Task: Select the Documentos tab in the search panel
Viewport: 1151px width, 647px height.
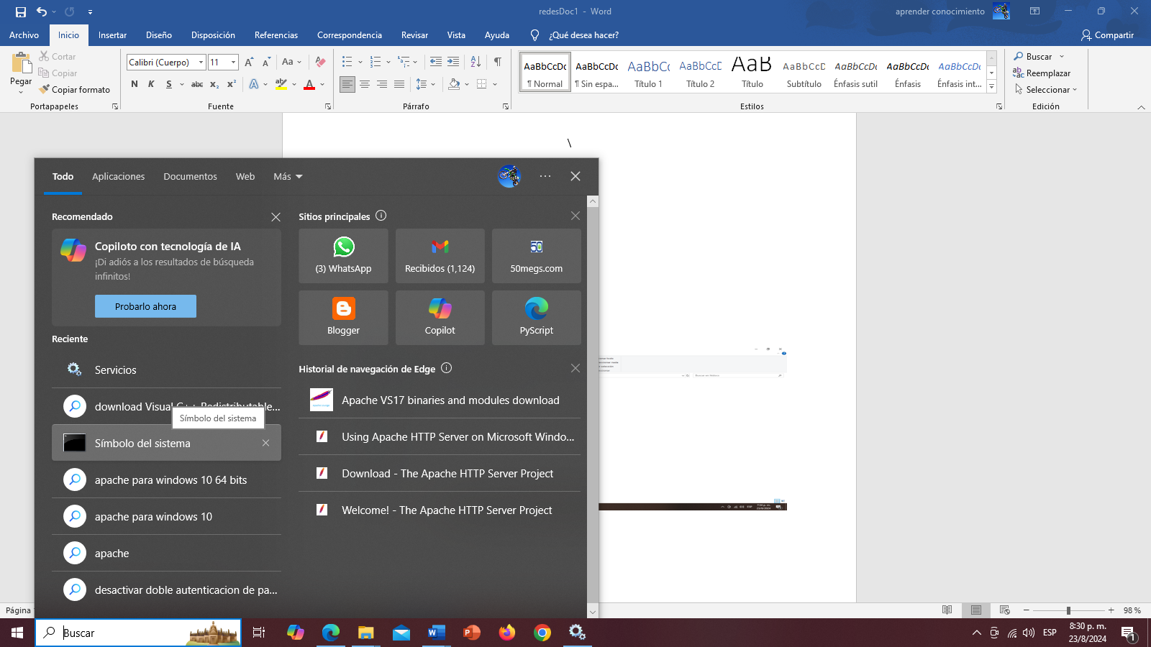Action: [190, 177]
